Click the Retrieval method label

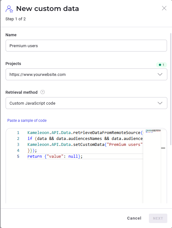tap(22, 92)
